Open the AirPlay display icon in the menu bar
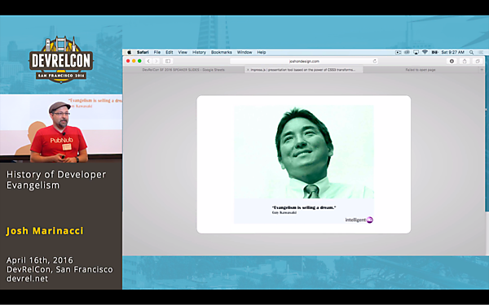The height and width of the screenshot is (305, 489). pos(416,52)
